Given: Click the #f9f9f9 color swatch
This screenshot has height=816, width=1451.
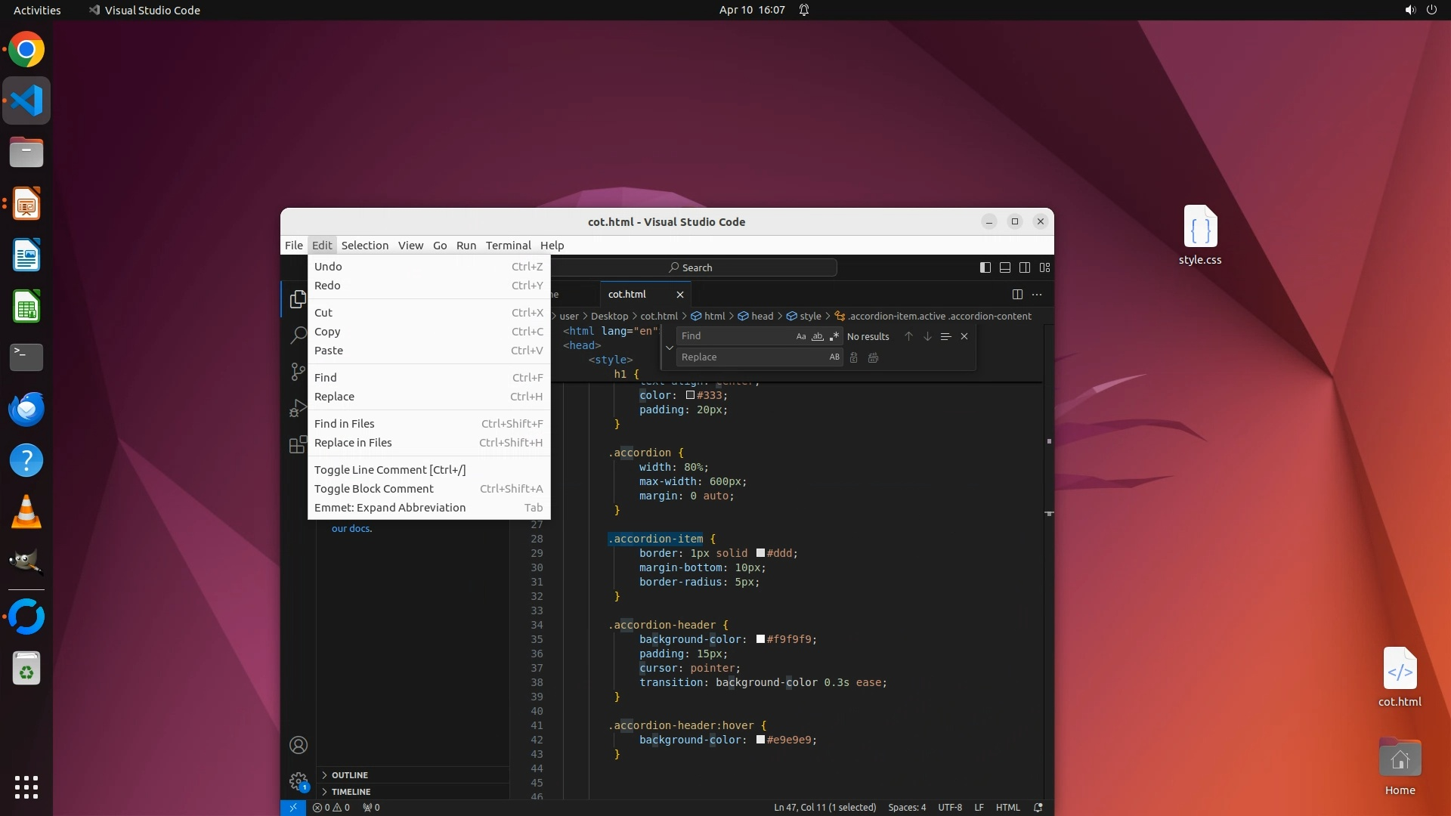Looking at the screenshot, I should coord(760,640).
